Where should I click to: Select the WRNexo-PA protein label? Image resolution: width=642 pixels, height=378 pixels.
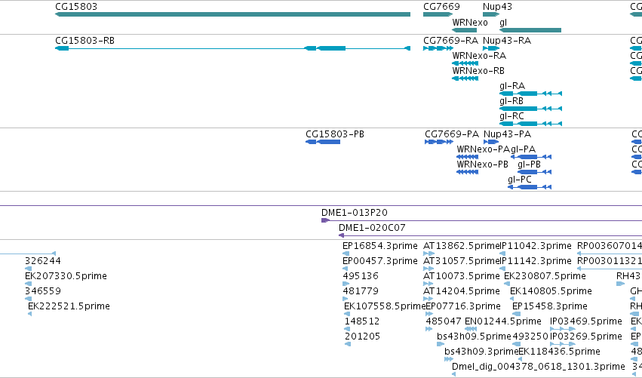click(x=483, y=149)
